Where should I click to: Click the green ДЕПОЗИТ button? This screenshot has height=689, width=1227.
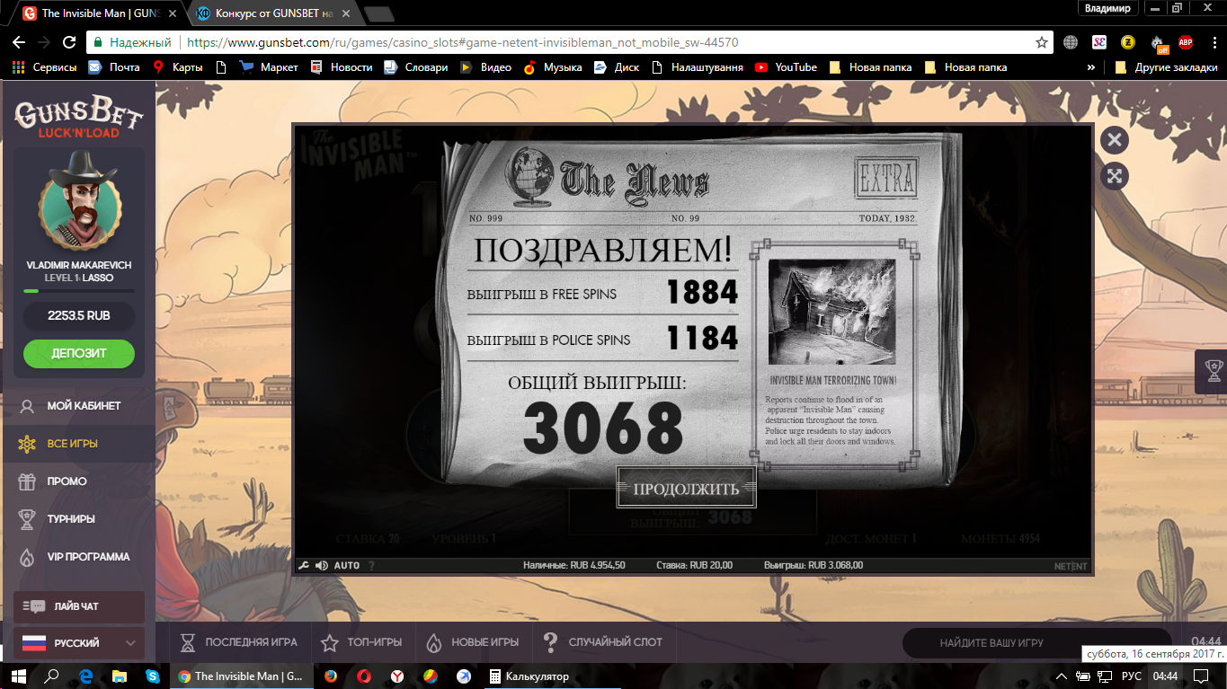coord(79,353)
